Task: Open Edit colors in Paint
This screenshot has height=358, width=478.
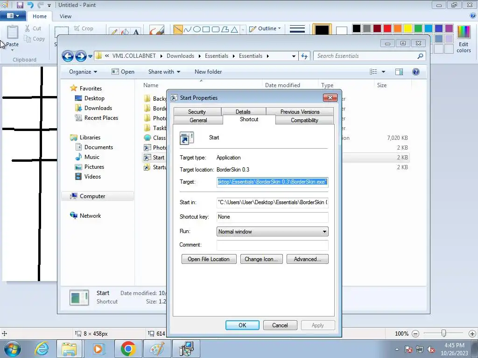Action: point(464,39)
